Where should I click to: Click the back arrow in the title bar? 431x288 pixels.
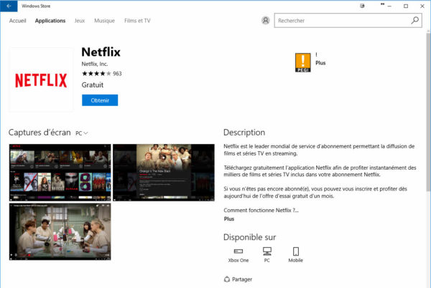point(8,6)
